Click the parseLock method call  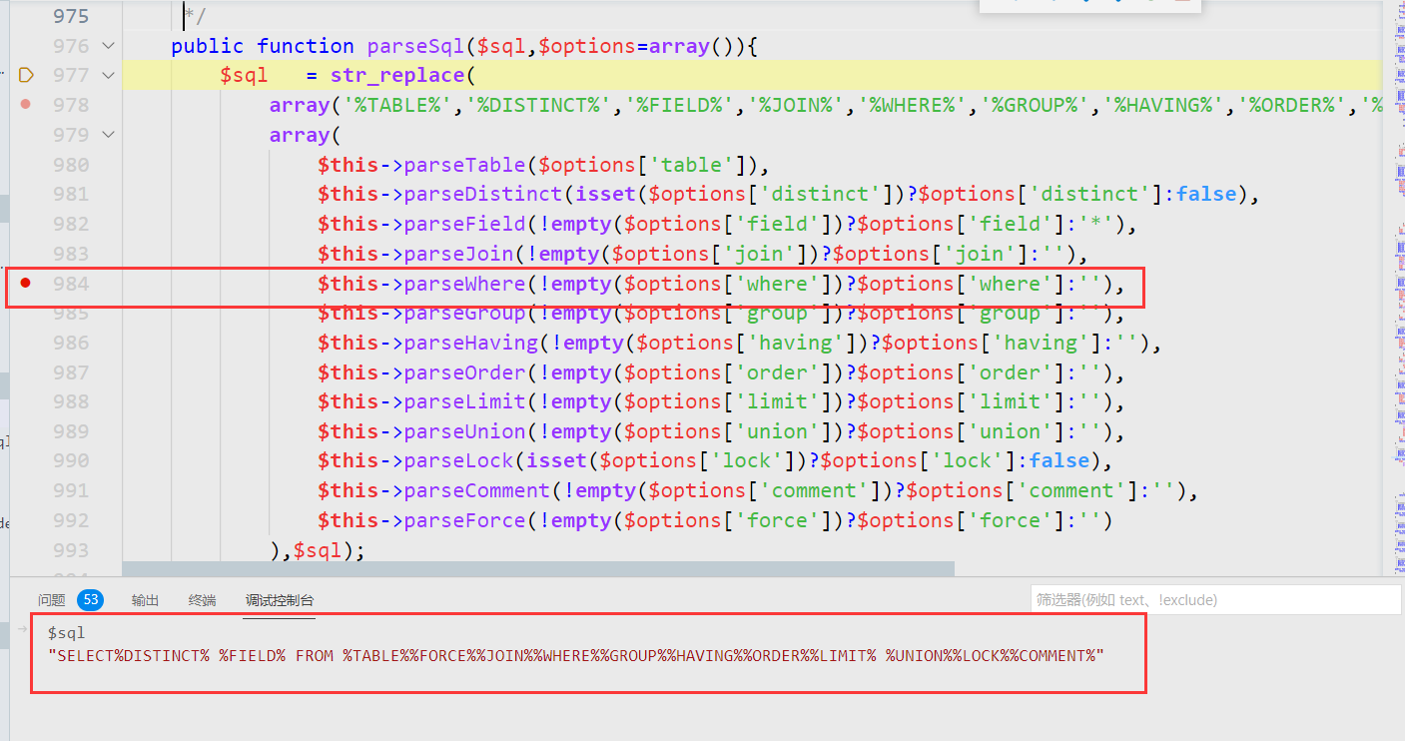tap(458, 460)
